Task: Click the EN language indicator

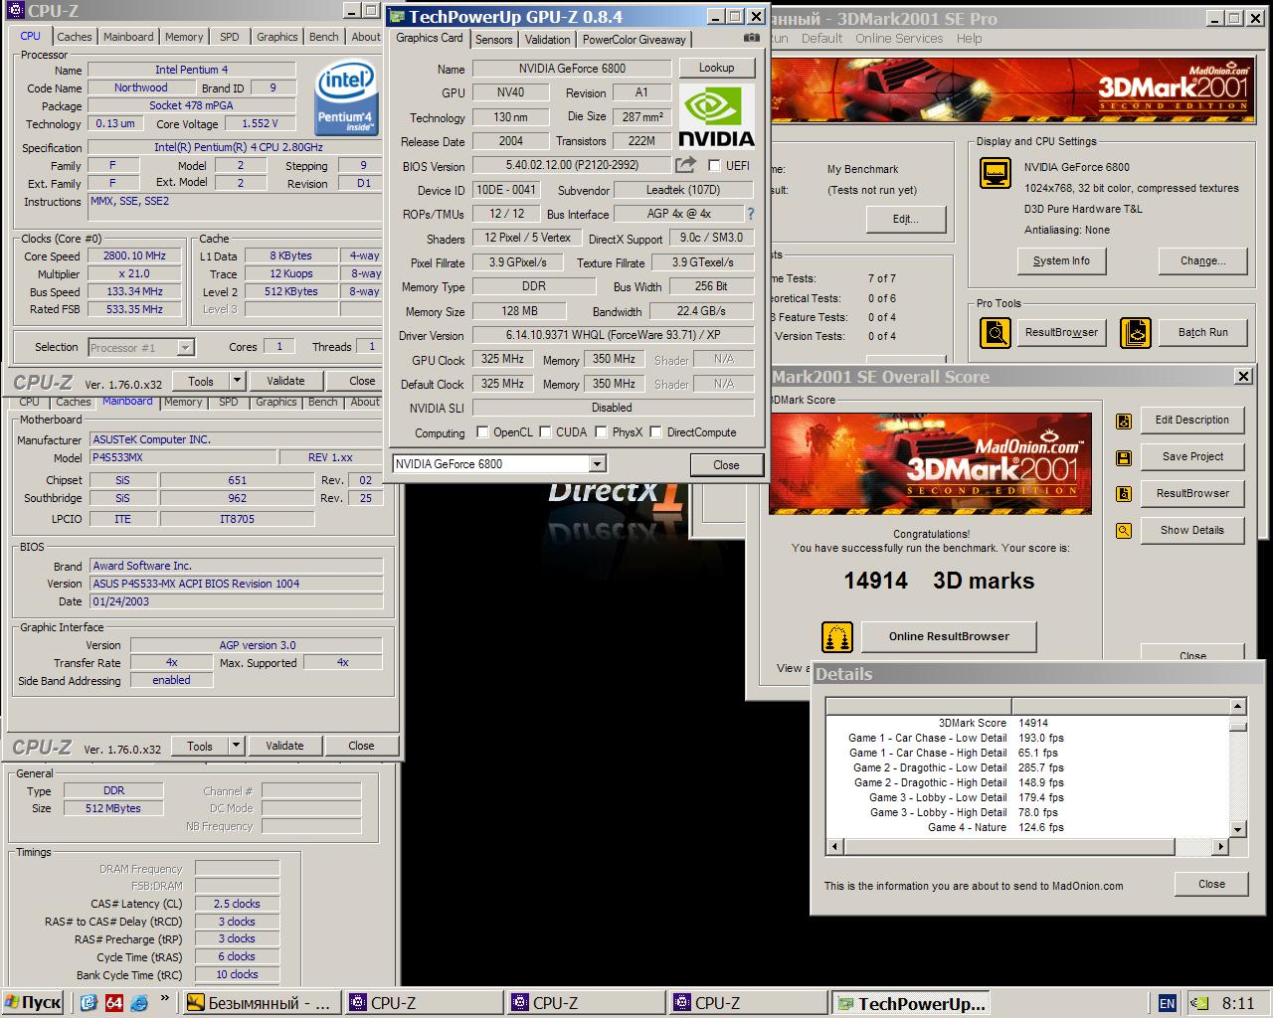Action: point(1168,1003)
